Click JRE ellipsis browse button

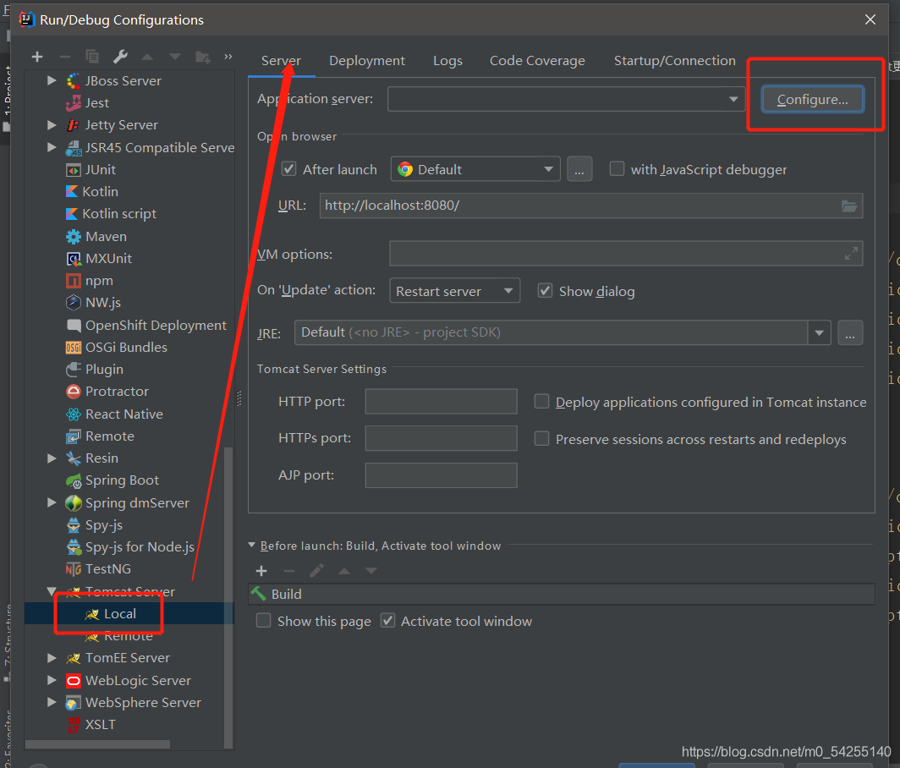pyautogui.click(x=850, y=333)
